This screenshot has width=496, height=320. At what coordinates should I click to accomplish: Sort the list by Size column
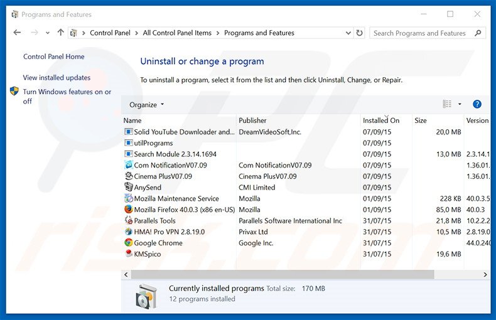(x=438, y=120)
